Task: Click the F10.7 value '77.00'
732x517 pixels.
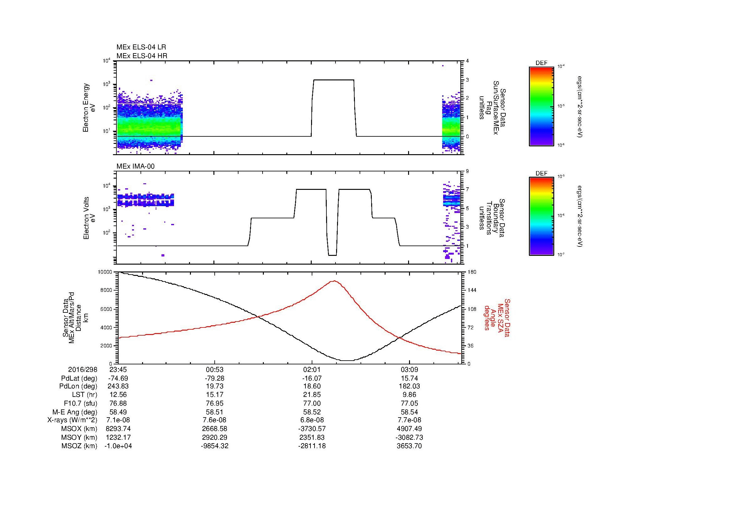Action: point(312,403)
